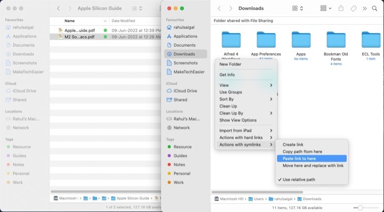The image size is (384, 212).
Task: Open the Apps folder
Action: click(301, 40)
